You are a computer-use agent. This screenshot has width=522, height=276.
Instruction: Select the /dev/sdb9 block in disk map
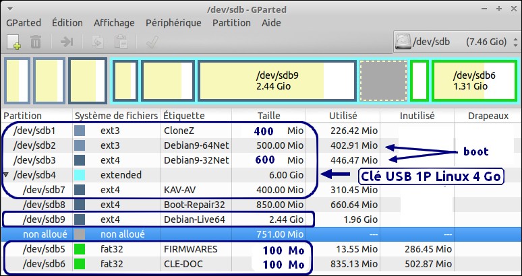coord(277,81)
